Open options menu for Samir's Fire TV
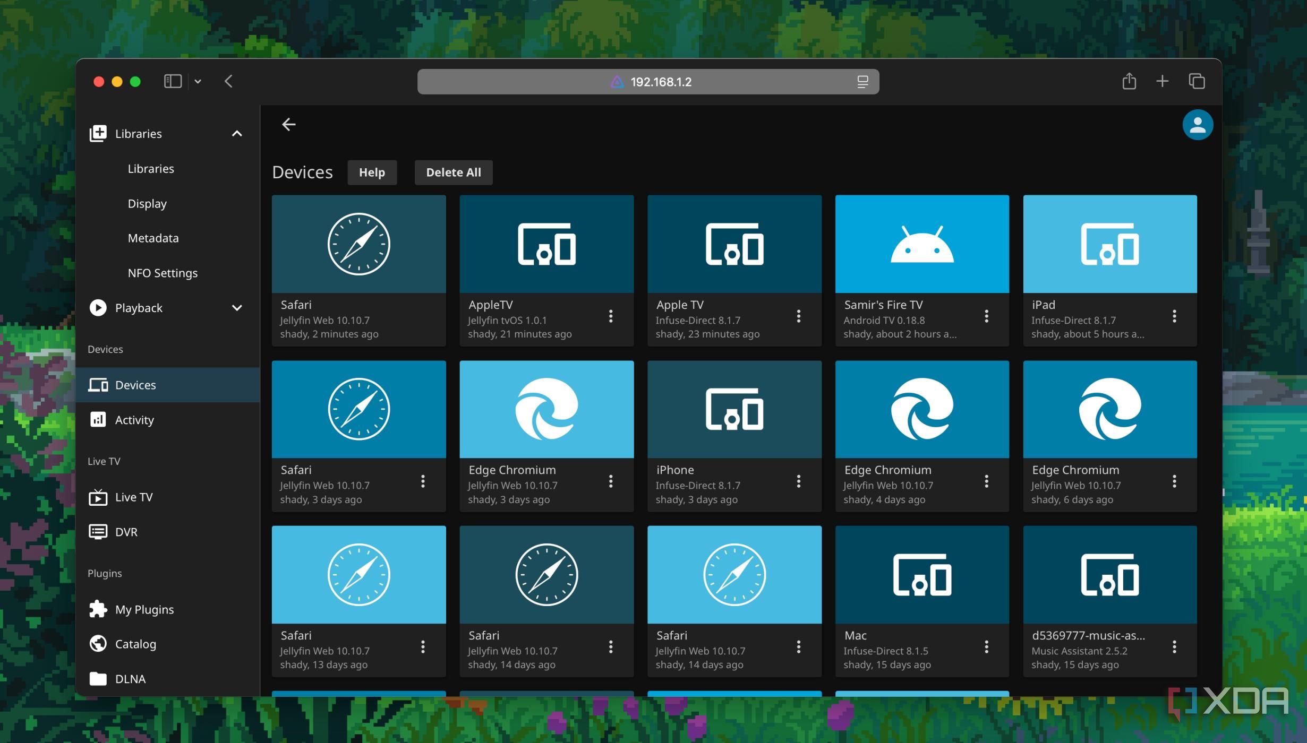Image resolution: width=1307 pixels, height=743 pixels. (x=986, y=316)
